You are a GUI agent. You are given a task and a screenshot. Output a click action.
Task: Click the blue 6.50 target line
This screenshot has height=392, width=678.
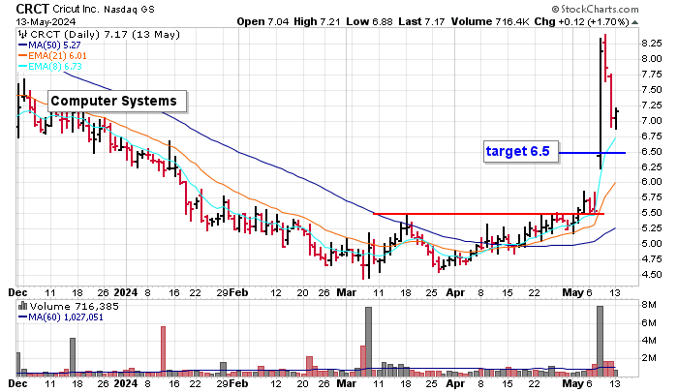pos(592,153)
